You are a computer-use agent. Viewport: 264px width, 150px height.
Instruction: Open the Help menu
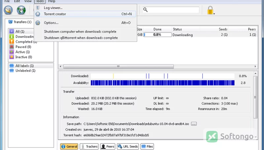(x=52, y=1)
